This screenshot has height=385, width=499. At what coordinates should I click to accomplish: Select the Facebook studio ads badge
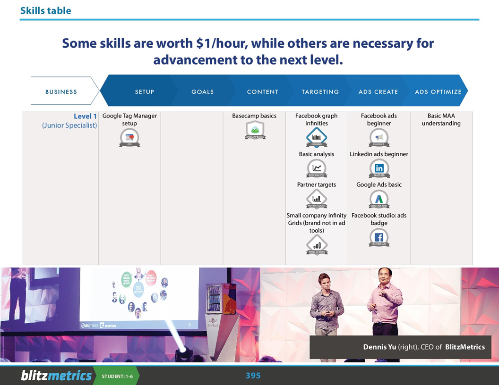point(379,238)
